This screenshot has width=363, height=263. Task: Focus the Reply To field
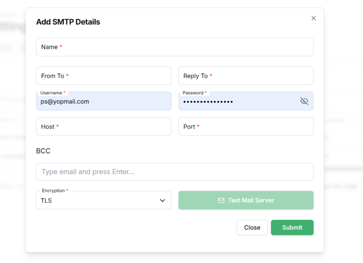pyautogui.click(x=246, y=76)
